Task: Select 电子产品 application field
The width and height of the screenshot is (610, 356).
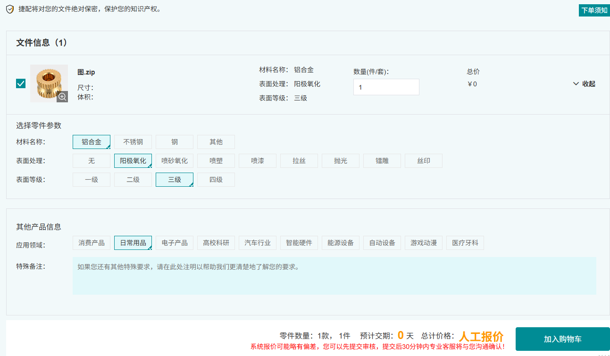Action: point(175,243)
